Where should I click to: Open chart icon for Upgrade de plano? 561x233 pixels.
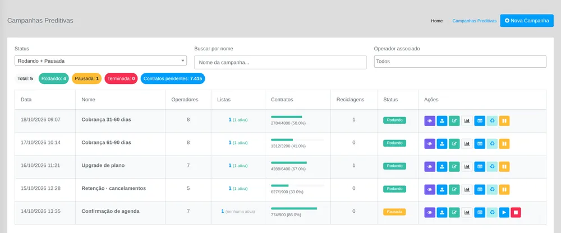(467, 166)
